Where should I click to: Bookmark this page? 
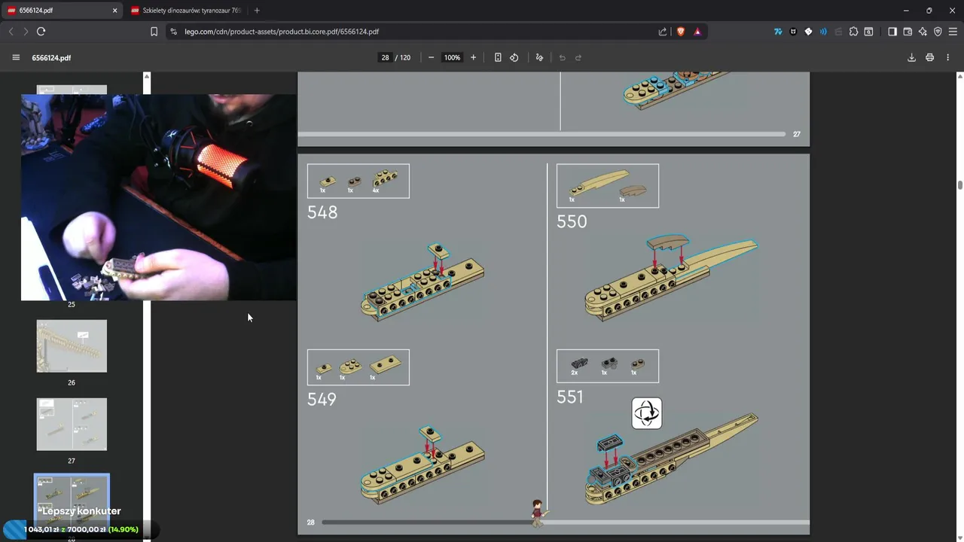click(x=154, y=32)
